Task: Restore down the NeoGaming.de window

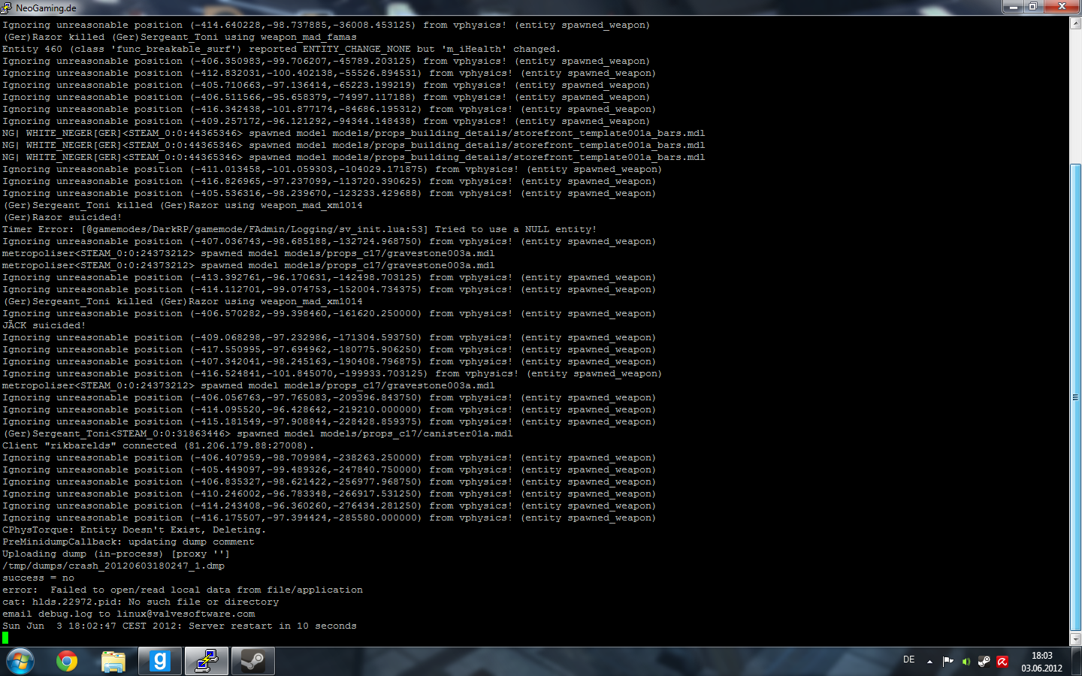Action: 1033,7
